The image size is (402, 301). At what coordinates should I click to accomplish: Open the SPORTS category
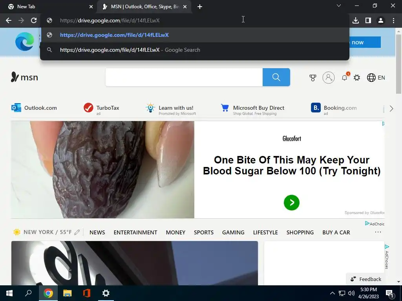(204, 232)
